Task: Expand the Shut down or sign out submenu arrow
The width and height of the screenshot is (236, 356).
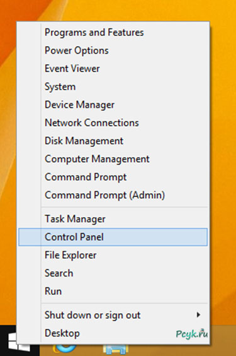Action: point(198,315)
